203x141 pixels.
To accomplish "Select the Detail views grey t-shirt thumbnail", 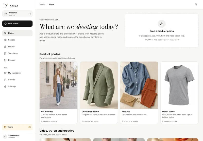I will point(179,85).
